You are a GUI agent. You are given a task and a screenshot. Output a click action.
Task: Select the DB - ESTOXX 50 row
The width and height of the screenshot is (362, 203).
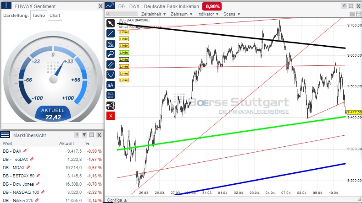point(52,176)
